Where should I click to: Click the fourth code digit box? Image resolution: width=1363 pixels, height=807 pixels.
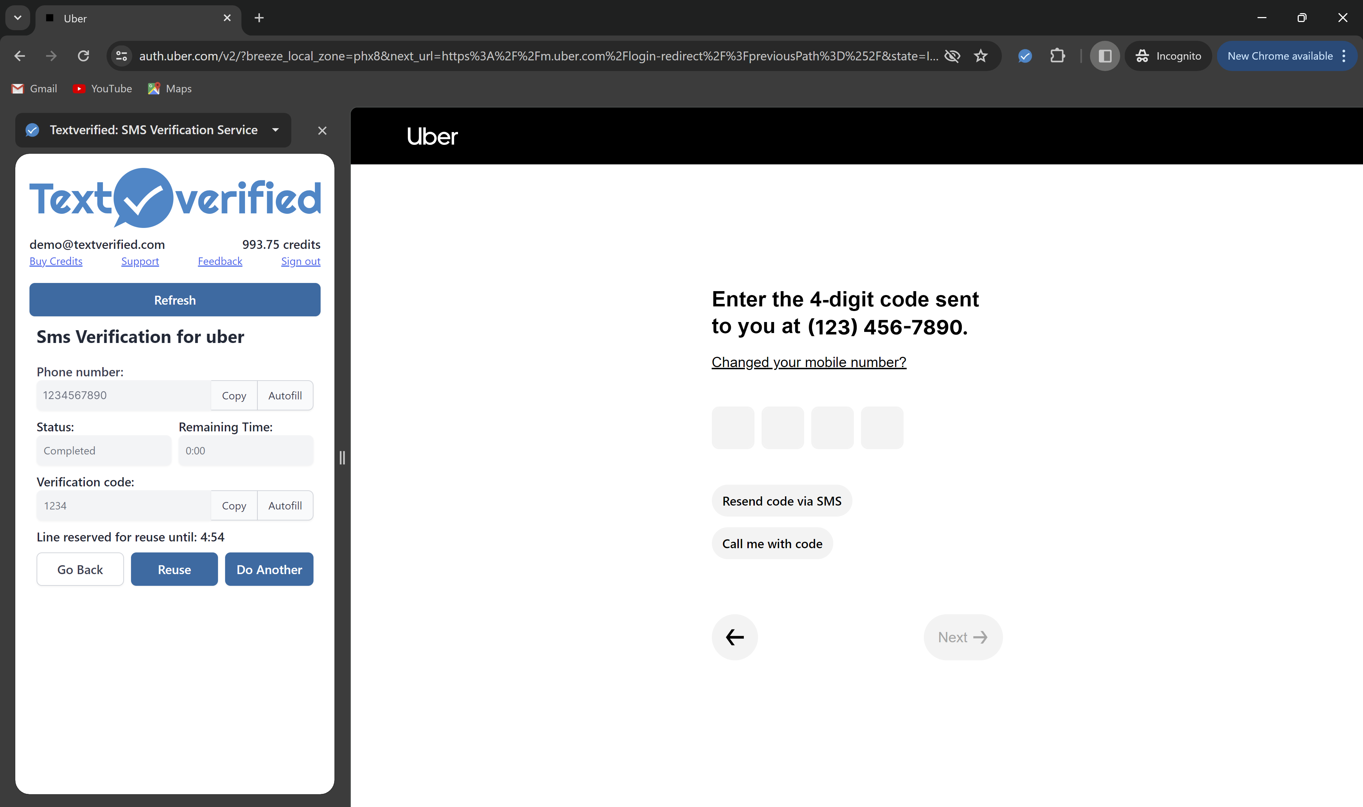click(882, 427)
